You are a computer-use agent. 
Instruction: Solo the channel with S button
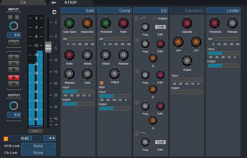14,57
